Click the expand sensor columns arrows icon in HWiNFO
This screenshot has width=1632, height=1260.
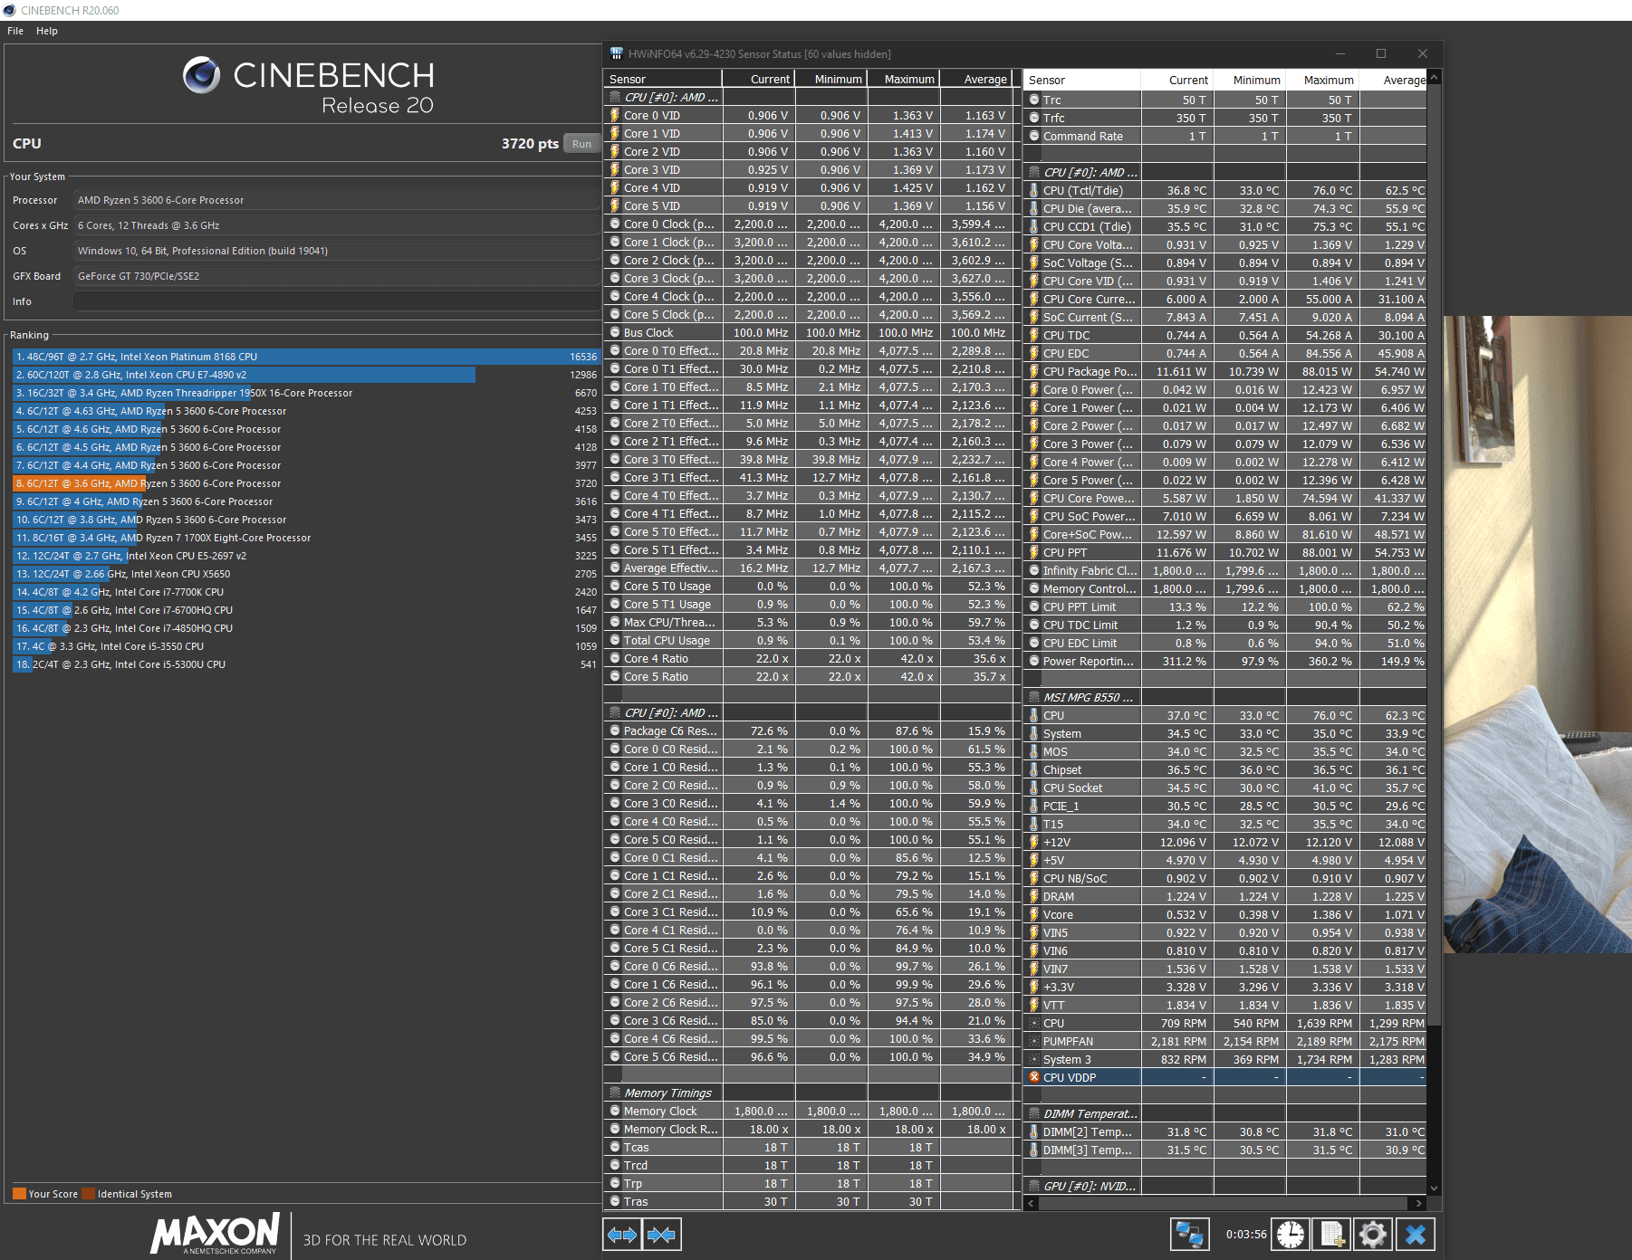point(622,1235)
